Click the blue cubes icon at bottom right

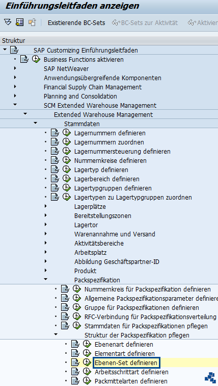210,378
